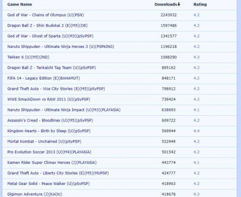Click rating 4.2 for Ninja Heroes 3
The width and height of the screenshot is (241, 197).
click(x=197, y=46)
